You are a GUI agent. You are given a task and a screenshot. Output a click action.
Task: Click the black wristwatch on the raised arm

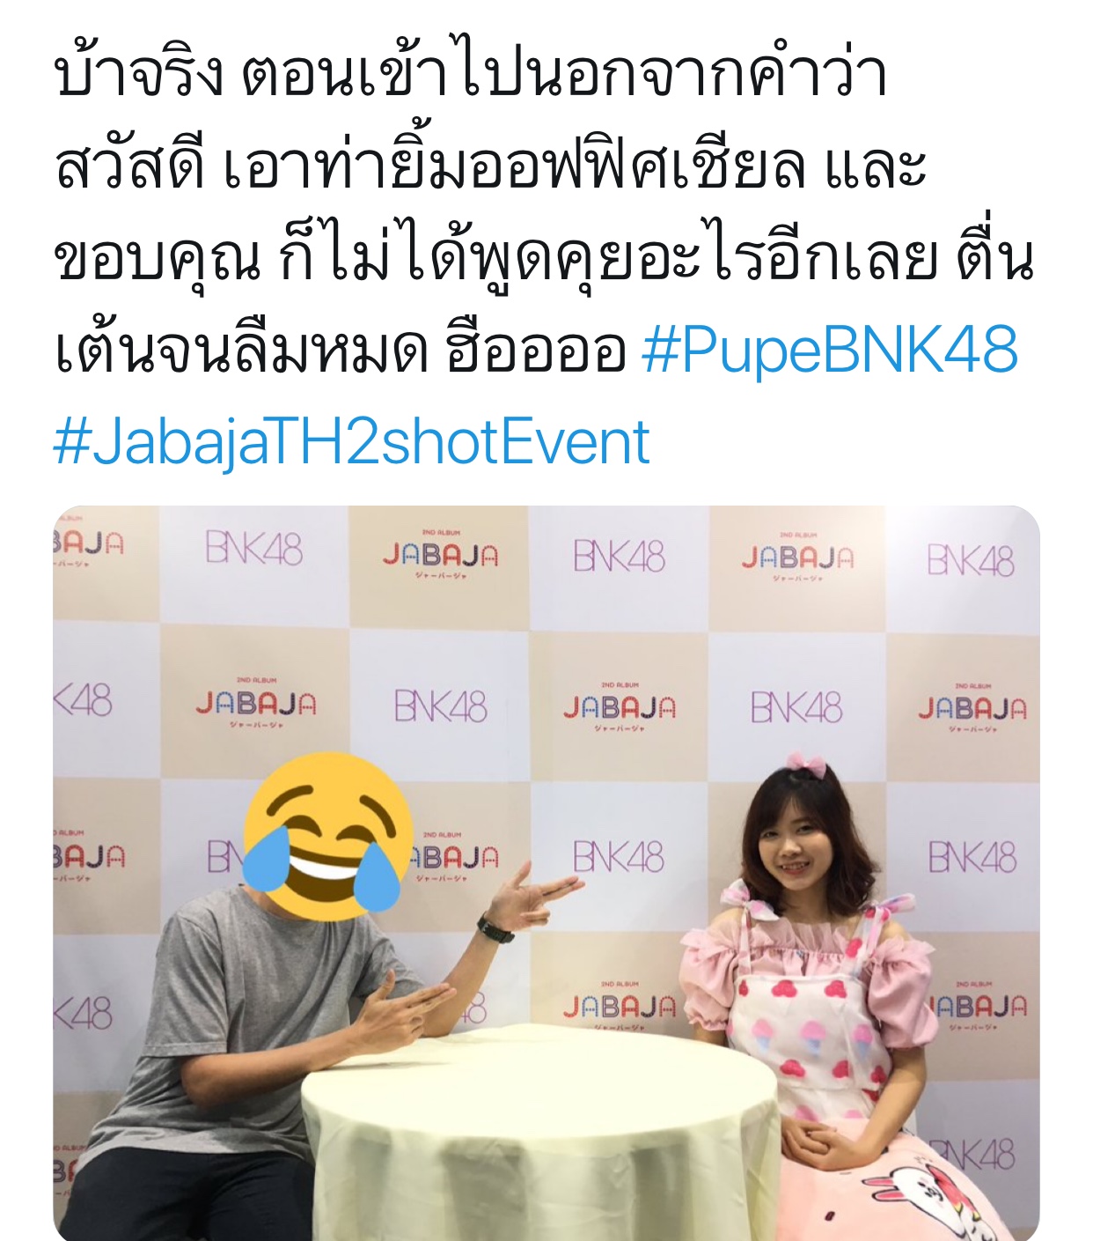[x=495, y=927]
